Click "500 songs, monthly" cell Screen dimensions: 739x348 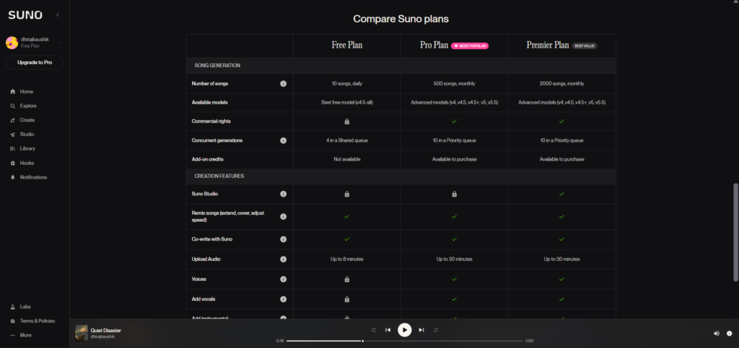tap(455, 84)
